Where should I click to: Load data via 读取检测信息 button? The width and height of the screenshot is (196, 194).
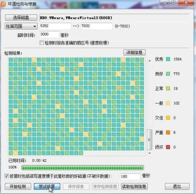point(134,186)
